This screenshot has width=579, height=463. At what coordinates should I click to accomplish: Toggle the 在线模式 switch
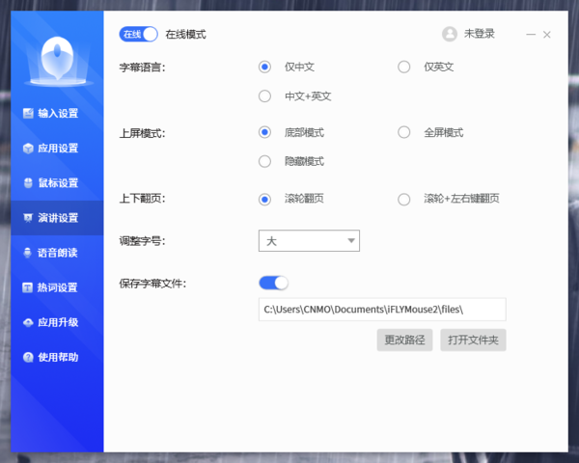[138, 35]
